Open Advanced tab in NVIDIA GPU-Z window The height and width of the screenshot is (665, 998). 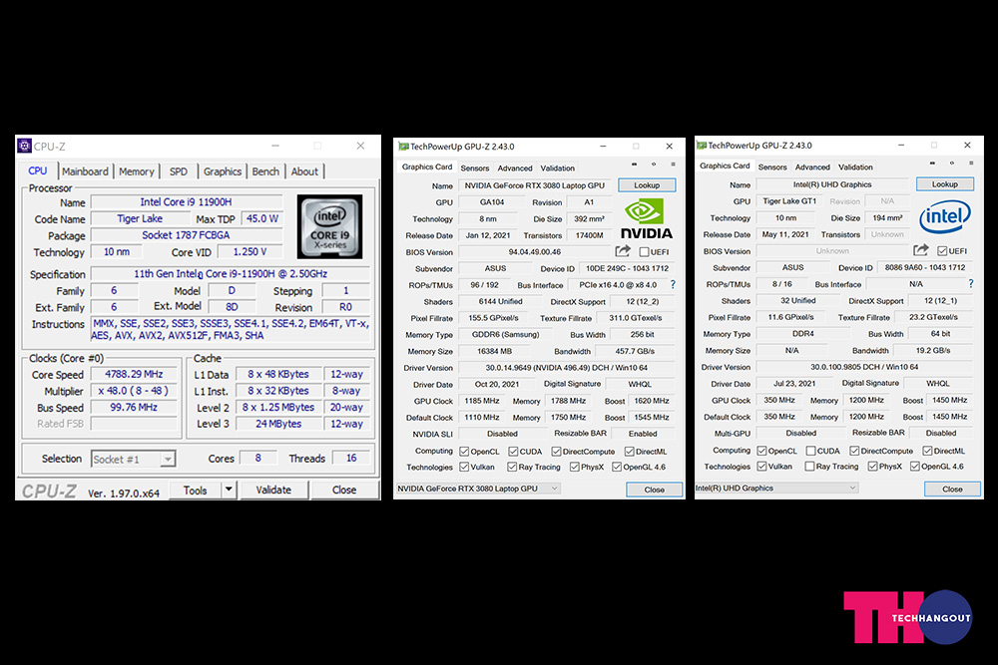515,168
